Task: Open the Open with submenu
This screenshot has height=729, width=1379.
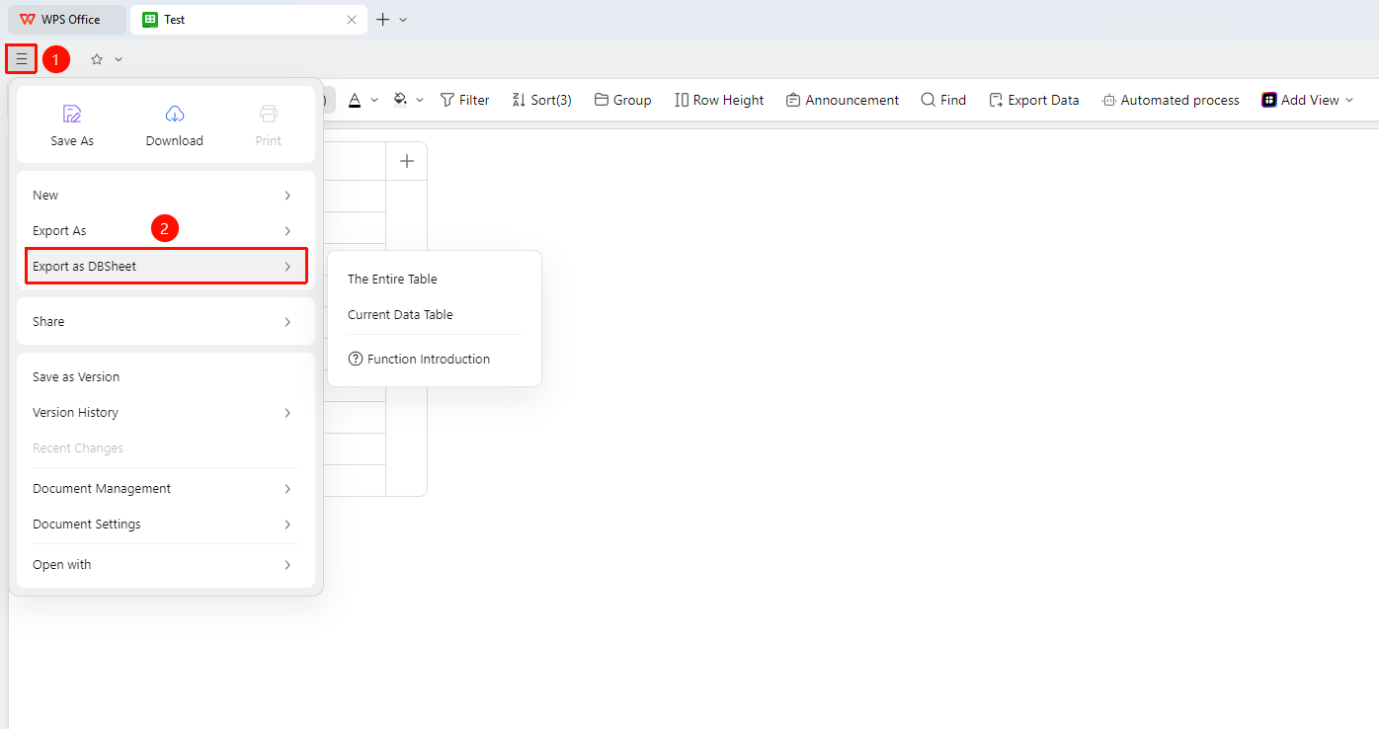Action: click(166, 565)
